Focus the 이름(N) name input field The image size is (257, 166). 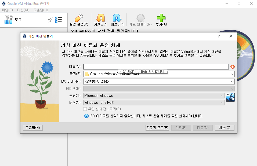[156, 67]
